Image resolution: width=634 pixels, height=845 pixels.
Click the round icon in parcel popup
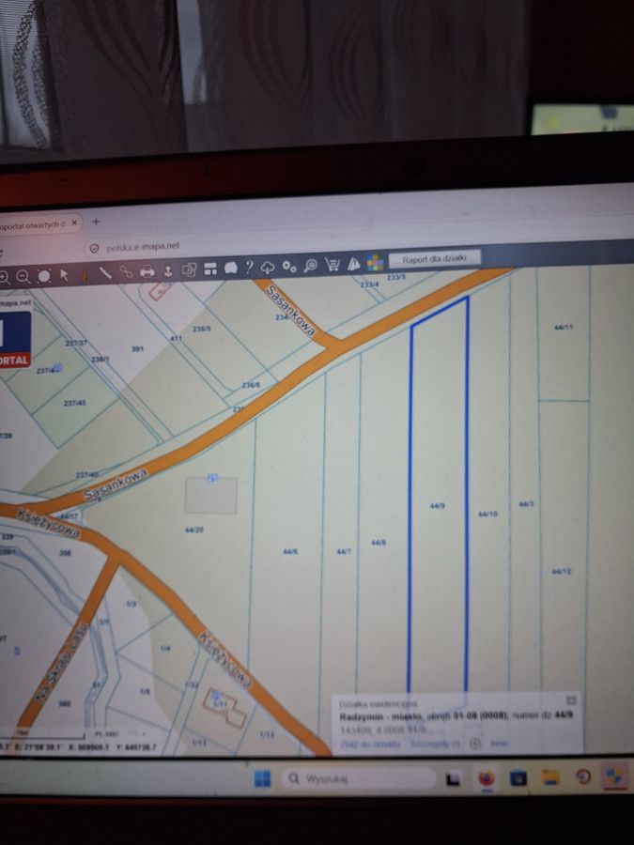click(475, 744)
